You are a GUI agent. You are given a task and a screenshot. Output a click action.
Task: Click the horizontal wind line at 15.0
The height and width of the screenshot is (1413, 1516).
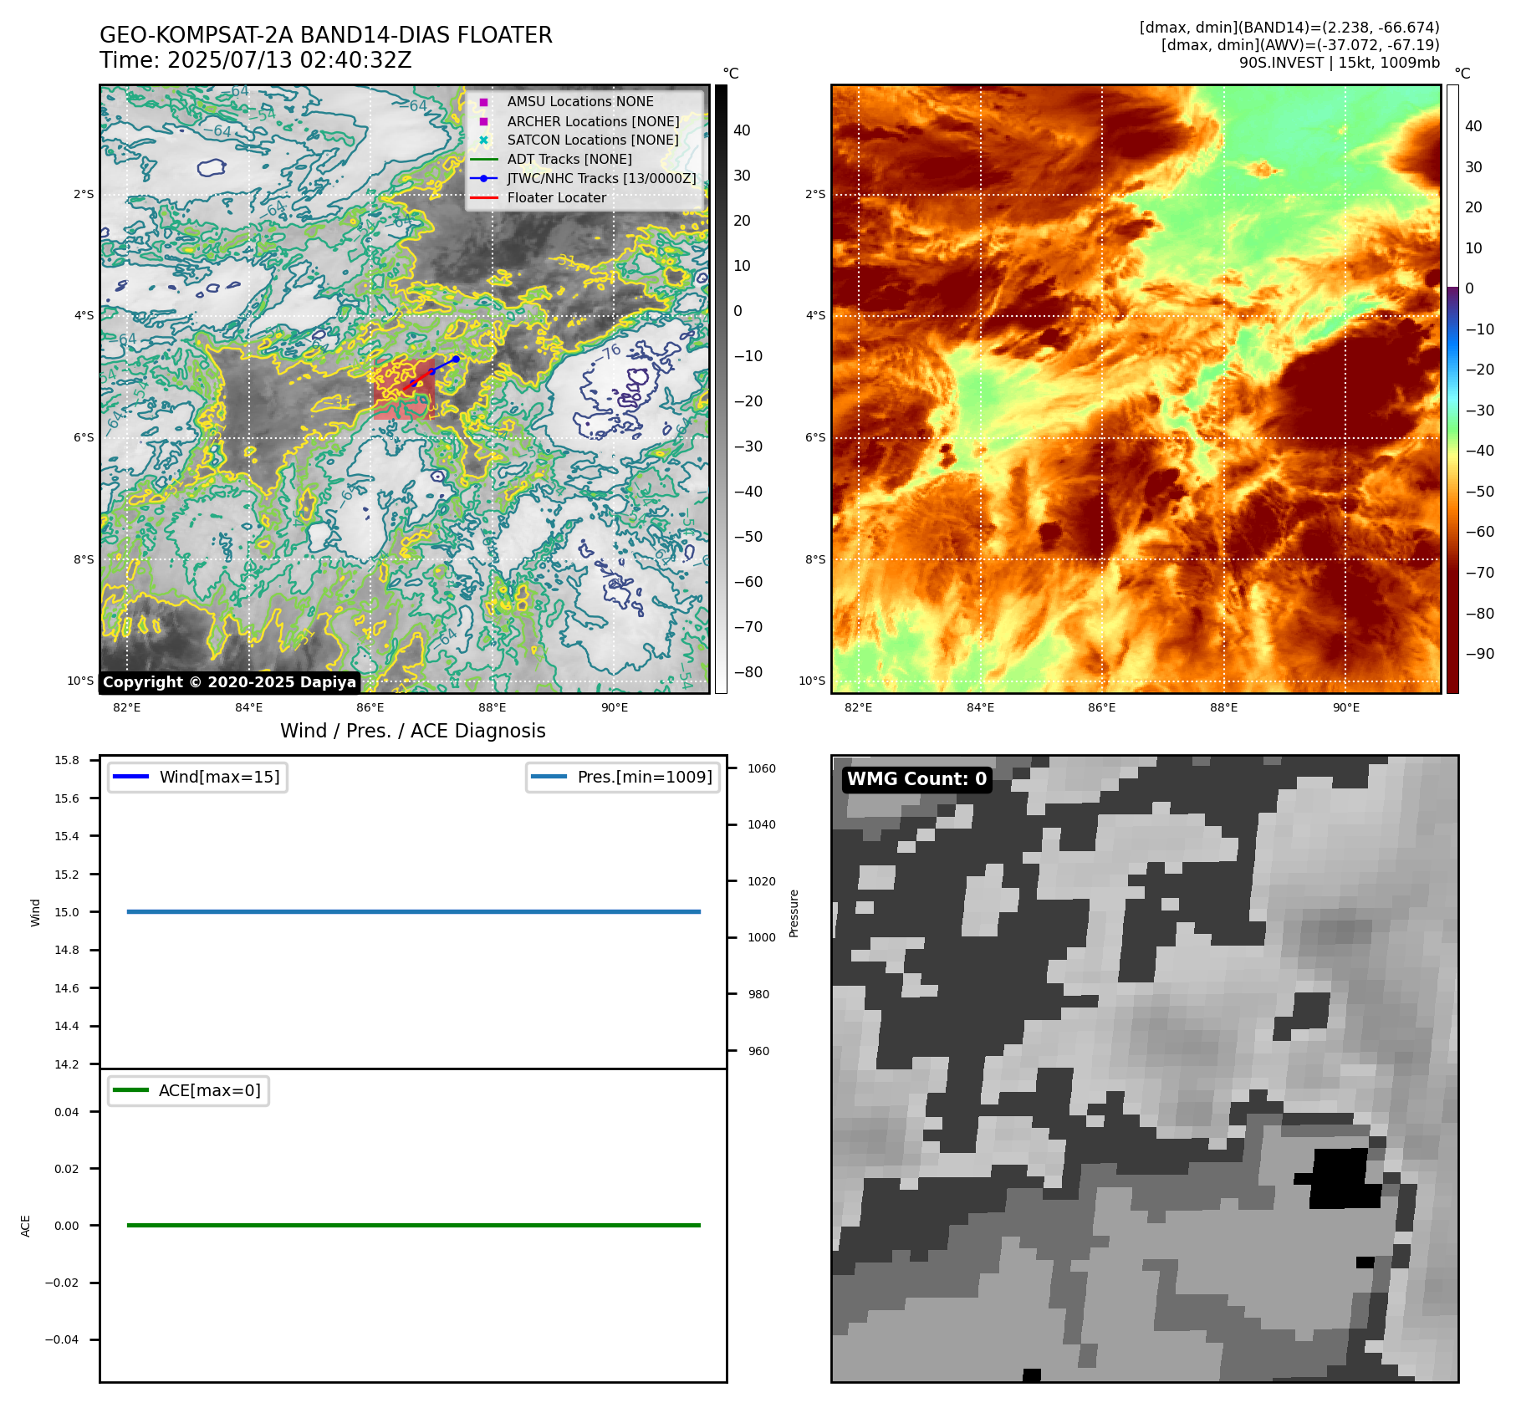pos(413,911)
